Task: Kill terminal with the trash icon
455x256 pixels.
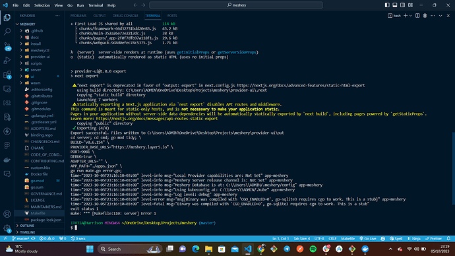Action: coord(425,16)
